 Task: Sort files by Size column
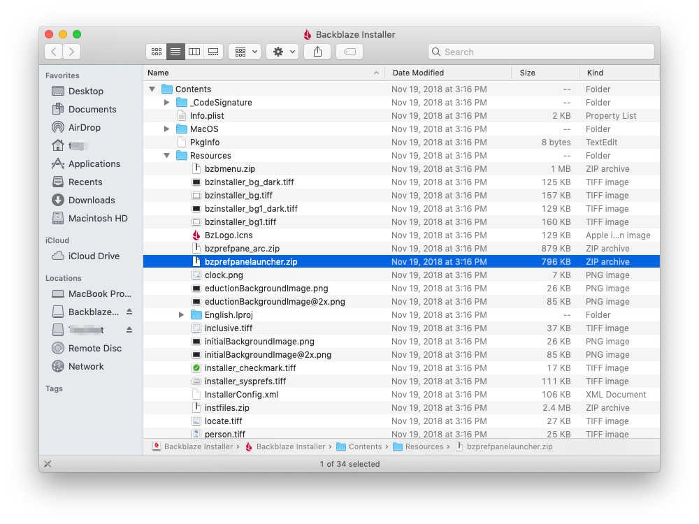click(x=545, y=73)
